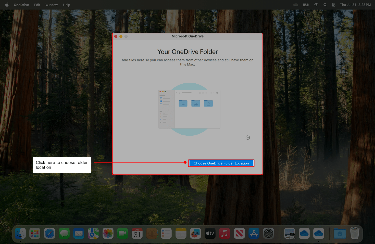The height and width of the screenshot is (244, 375).
Task: Pause the folder animation
Action: [x=247, y=138]
